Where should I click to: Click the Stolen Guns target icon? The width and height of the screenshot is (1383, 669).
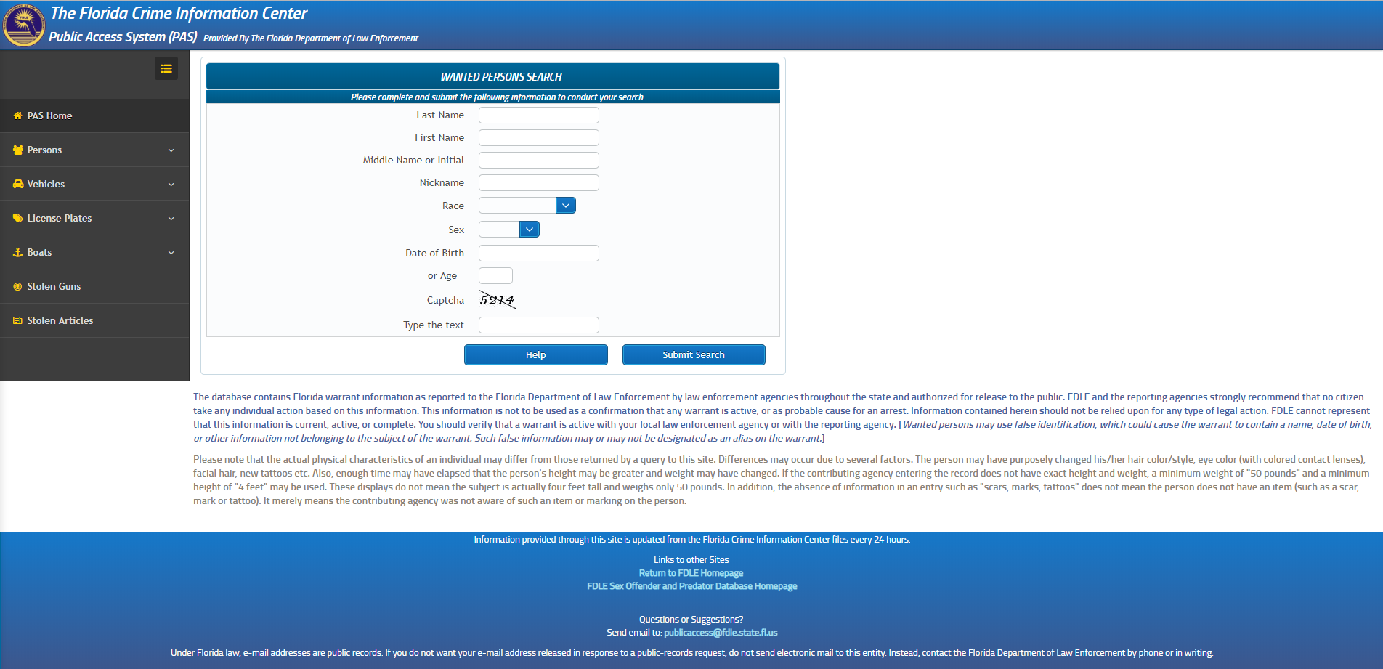[x=18, y=286]
